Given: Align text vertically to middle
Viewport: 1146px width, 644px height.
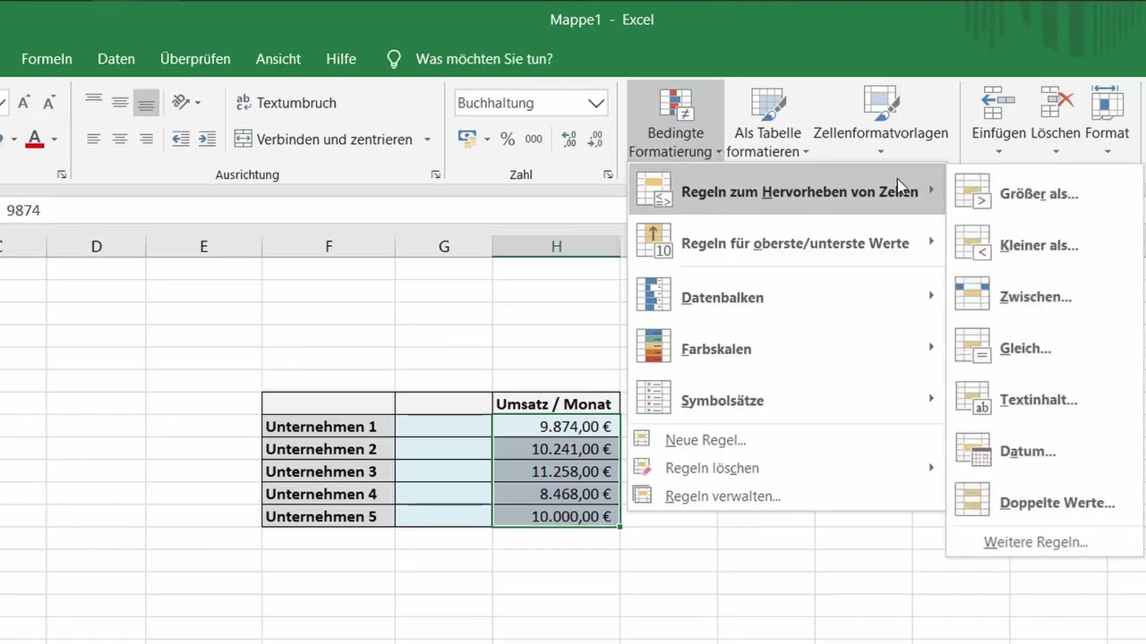Looking at the screenshot, I should [x=120, y=103].
